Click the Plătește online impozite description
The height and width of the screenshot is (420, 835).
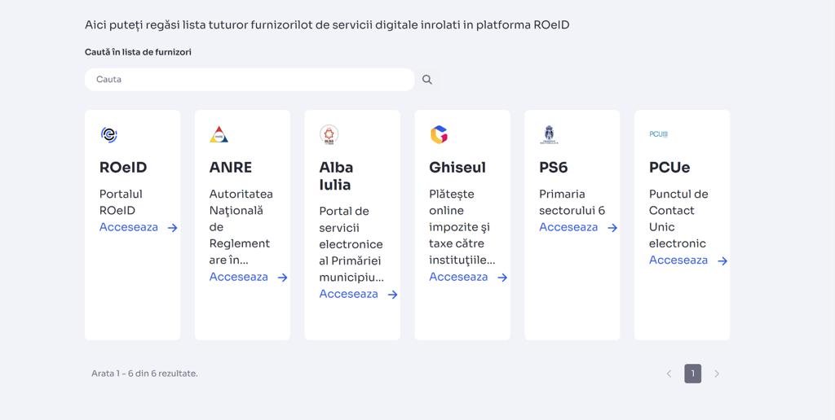(x=462, y=227)
